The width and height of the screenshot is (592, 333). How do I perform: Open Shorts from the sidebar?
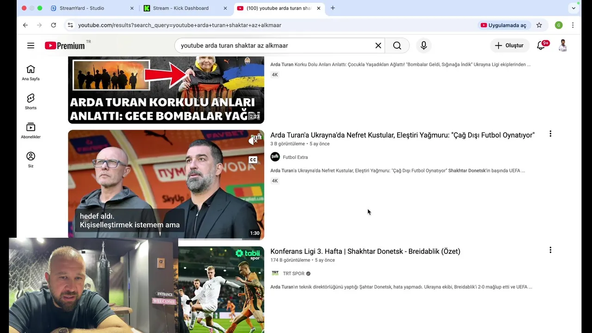(x=31, y=102)
